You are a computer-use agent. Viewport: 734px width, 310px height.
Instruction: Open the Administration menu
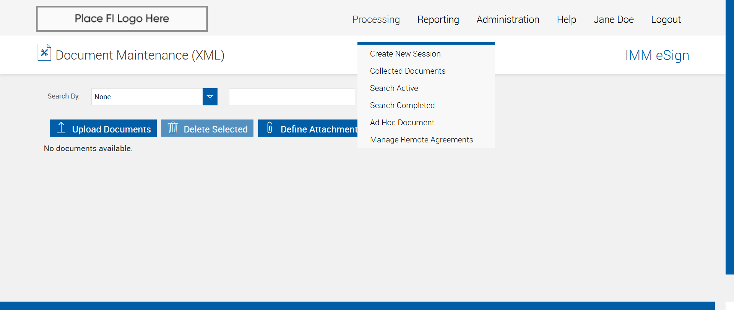[508, 19]
